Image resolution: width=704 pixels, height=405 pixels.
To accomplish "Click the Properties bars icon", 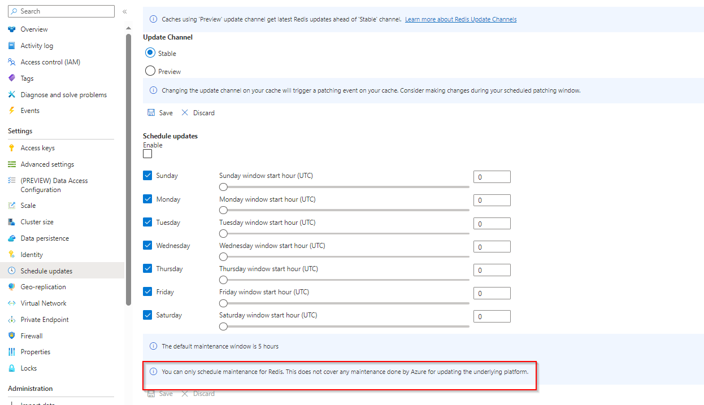I will tap(11, 352).
